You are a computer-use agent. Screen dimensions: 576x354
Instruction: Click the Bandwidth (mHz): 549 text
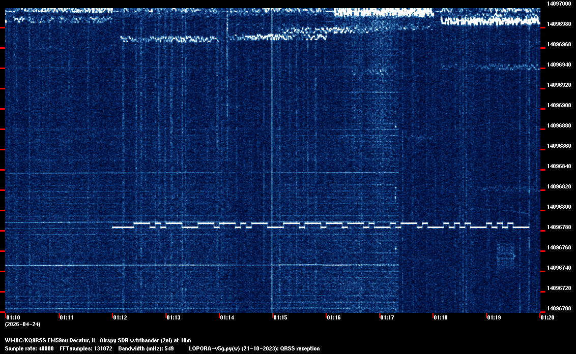click(x=146, y=348)
